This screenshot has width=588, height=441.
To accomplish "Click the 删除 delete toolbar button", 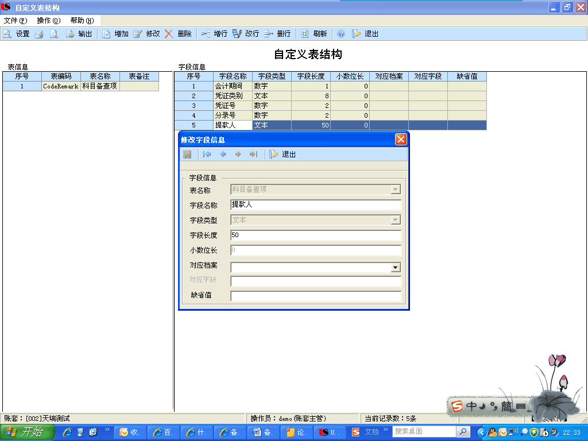I will coord(178,34).
